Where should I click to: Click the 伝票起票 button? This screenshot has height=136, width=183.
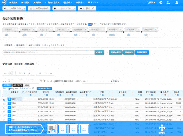click(142, 52)
